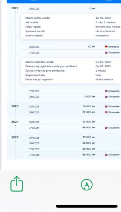This screenshot has width=121, height=212.
Task: Open the markup pen icon
Action: [87, 185]
